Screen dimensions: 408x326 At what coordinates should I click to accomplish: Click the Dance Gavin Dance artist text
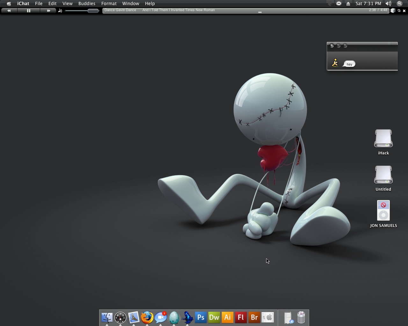tap(120, 10)
